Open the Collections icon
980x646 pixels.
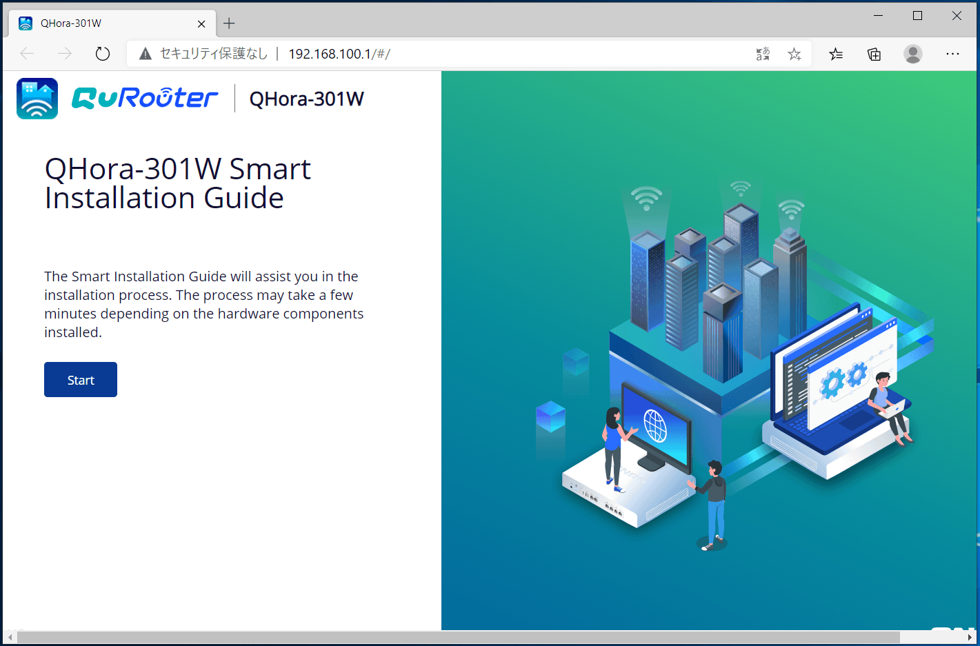click(874, 54)
